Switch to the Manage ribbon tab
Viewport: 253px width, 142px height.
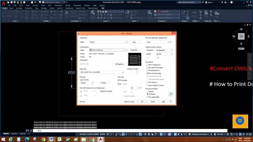44,8
